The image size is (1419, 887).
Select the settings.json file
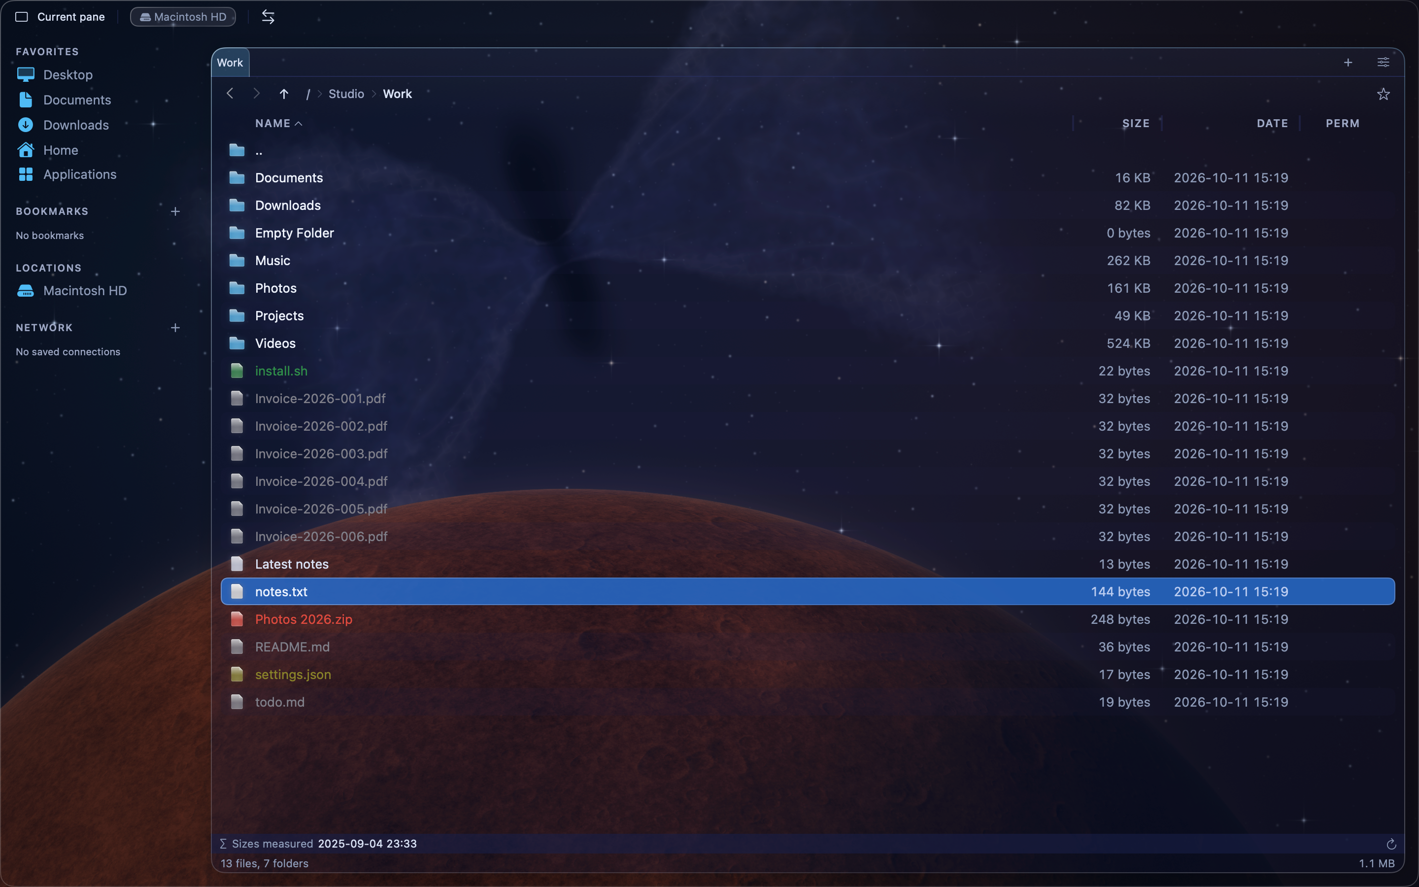[808, 674]
